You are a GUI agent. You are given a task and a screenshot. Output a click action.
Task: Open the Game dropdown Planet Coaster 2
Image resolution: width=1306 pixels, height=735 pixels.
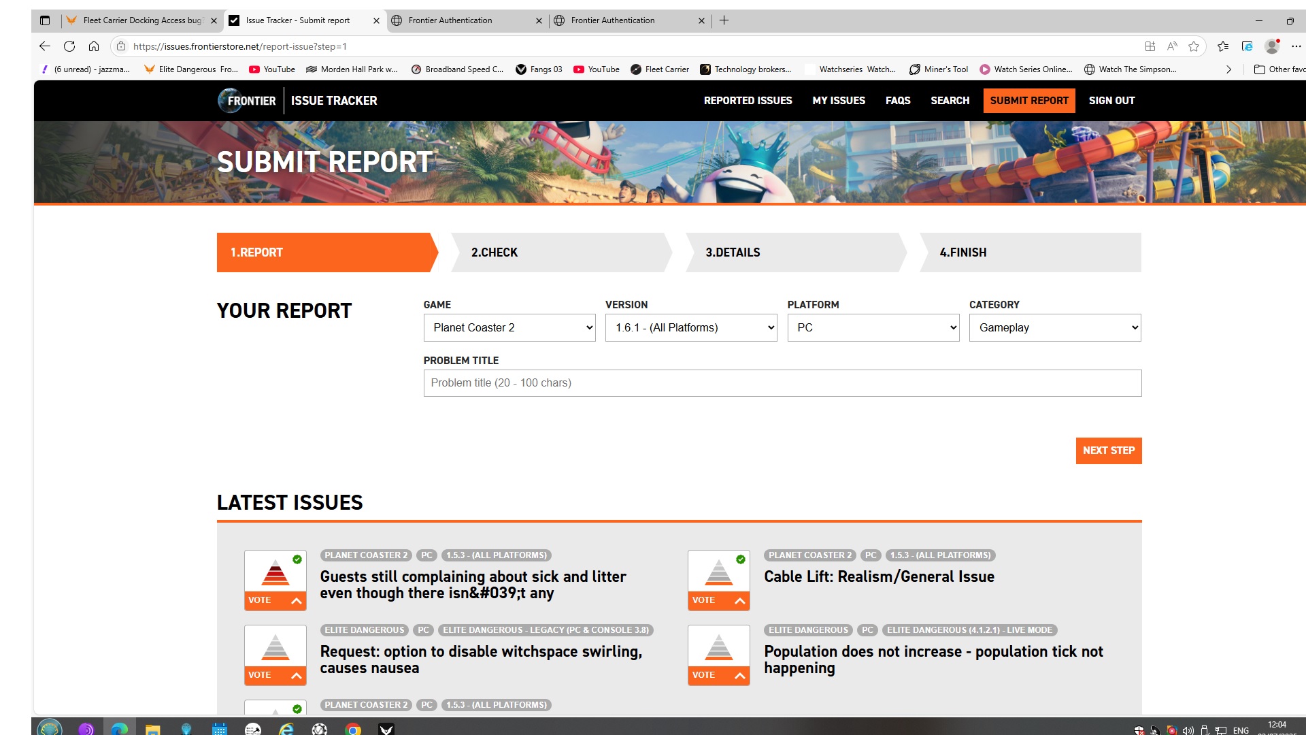point(509,327)
